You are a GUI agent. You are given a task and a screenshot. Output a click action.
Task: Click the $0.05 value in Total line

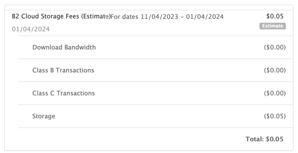tap(274, 139)
